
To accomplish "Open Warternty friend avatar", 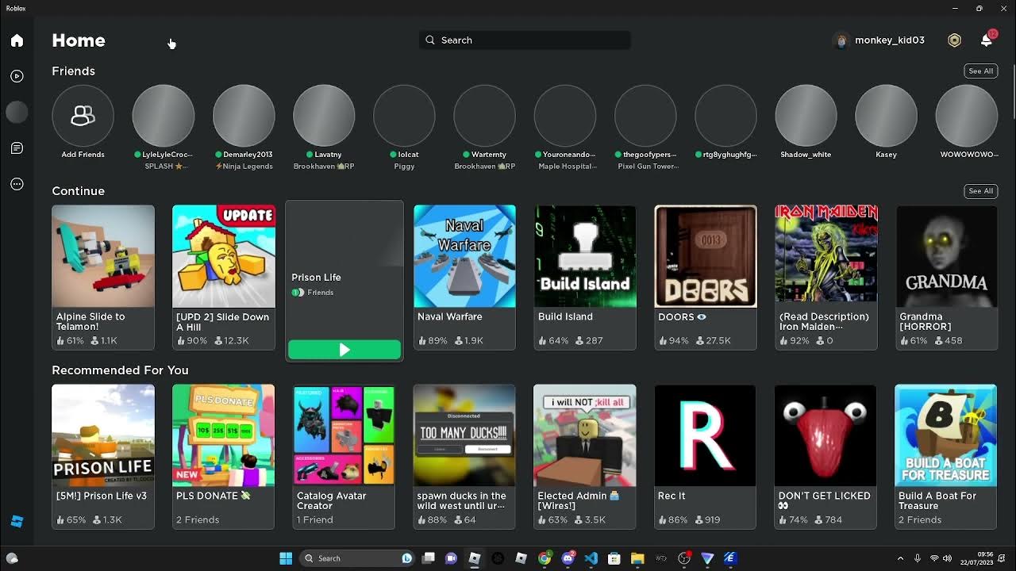I will (x=484, y=116).
